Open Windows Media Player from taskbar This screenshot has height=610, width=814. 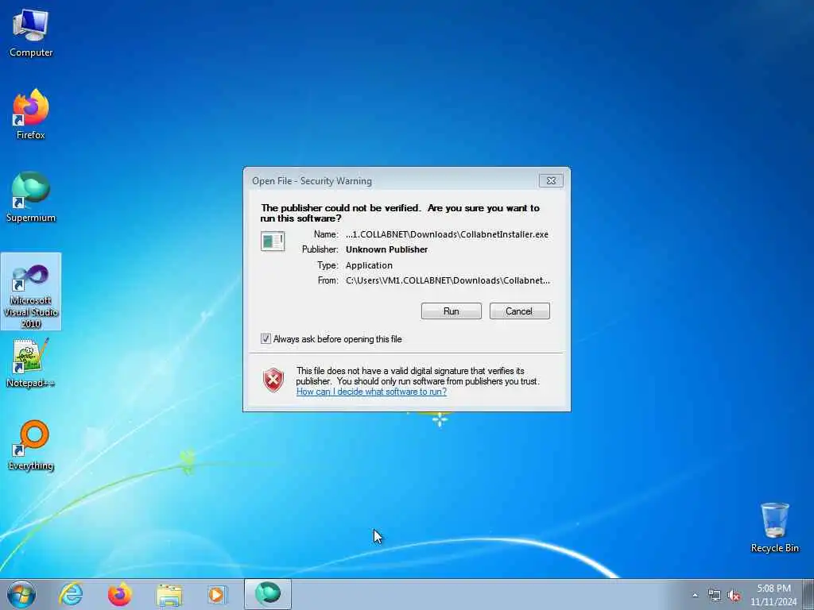[x=216, y=594]
